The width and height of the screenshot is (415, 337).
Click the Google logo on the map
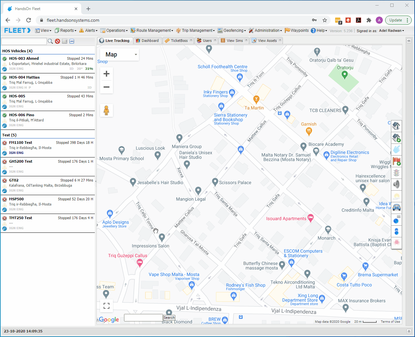point(109,319)
